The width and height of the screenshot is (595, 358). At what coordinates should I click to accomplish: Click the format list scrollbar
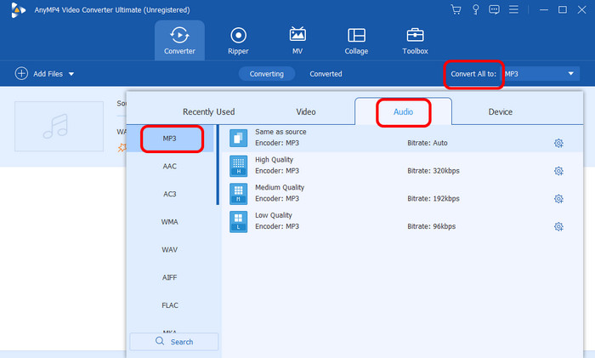(218, 165)
